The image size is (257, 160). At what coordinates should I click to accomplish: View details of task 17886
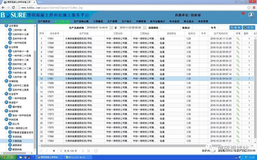pyautogui.click(x=238, y=56)
